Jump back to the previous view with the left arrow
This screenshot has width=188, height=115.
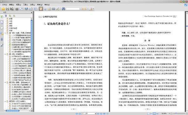[x=104, y=113]
